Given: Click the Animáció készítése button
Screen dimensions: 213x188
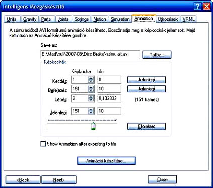Looking at the screenshot, I should (x=106, y=161).
